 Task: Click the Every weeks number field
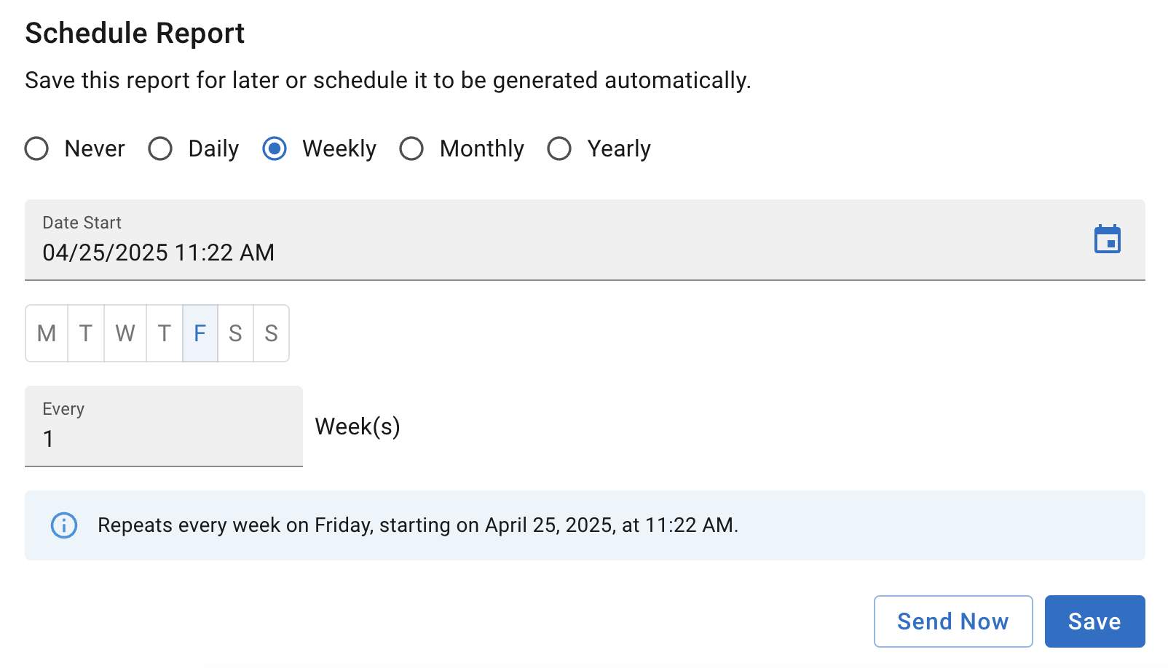164,439
